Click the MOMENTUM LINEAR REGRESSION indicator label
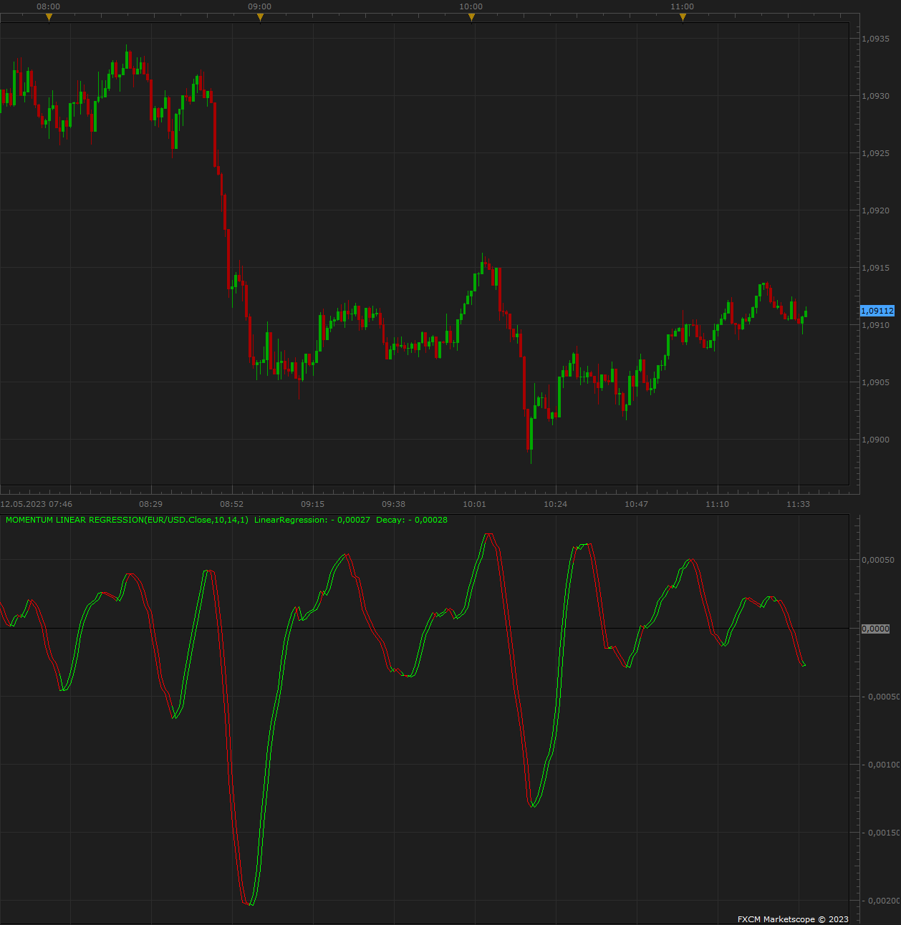The height and width of the screenshot is (925, 901). tap(127, 520)
